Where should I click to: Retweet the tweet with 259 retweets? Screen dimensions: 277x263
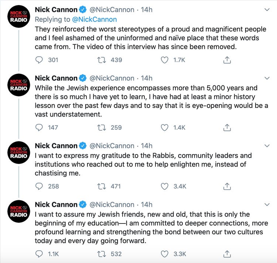(101, 127)
